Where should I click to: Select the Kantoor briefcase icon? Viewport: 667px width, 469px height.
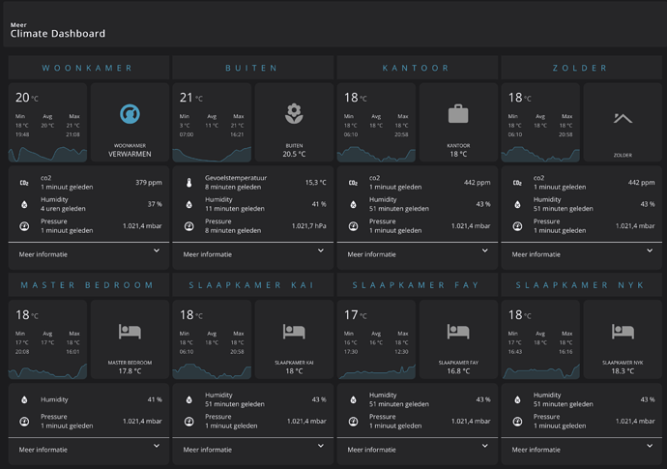[x=458, y=114]
